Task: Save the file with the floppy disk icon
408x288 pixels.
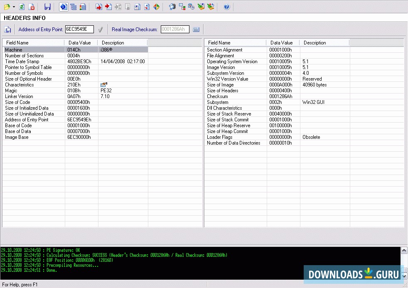Action: tap(47, 7)
